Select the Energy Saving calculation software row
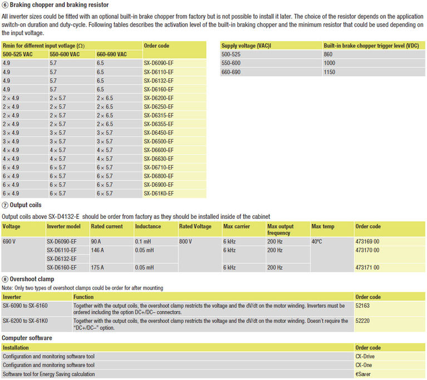The width and height of the screenshot is (427, 380). click(x=49, y=374)
